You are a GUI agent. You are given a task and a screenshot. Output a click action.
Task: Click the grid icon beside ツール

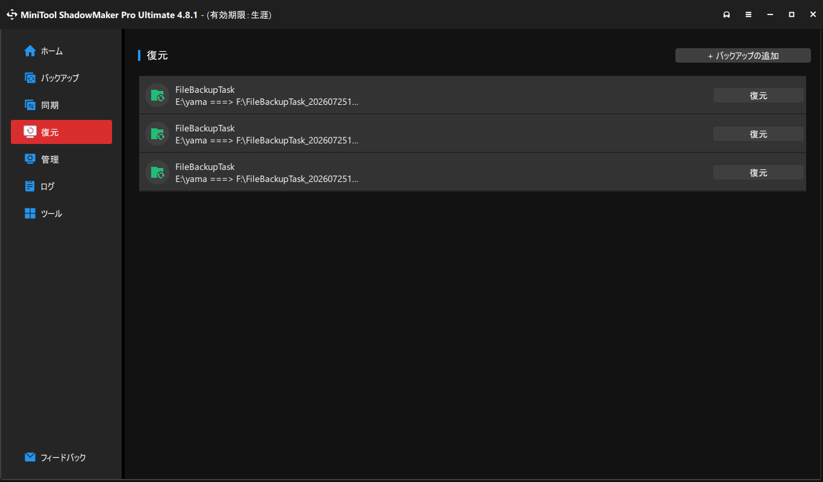(x=30, y=213)
